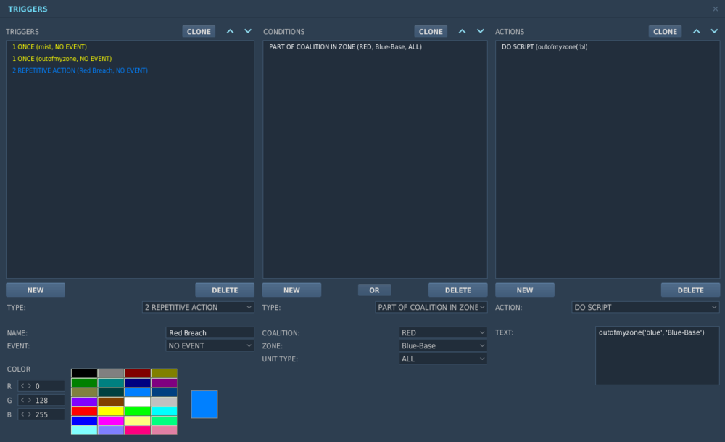Open condition TYPE dropdown PART OF COALITION IN ZONE
Viewport: 725px width, 442px height.
click(x=431, y=307)
